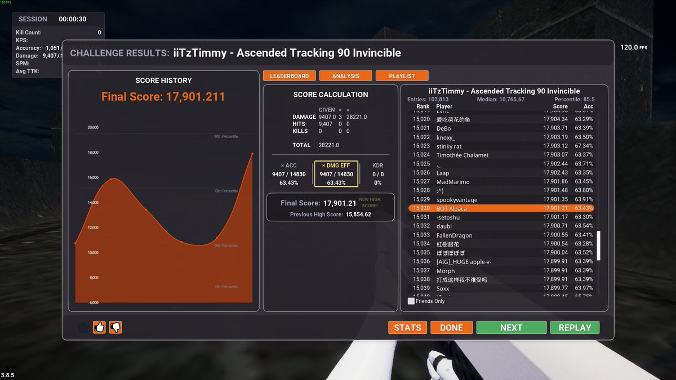Click the 120.0 FPS counter
This screenshot has height=380, width=676.
point(634,47)
